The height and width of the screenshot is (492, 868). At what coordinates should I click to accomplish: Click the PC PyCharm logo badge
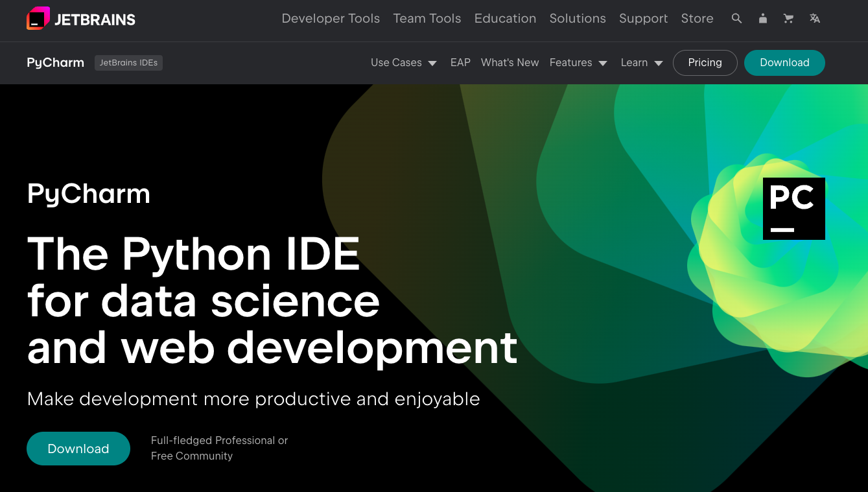click(x=794, y=209)
